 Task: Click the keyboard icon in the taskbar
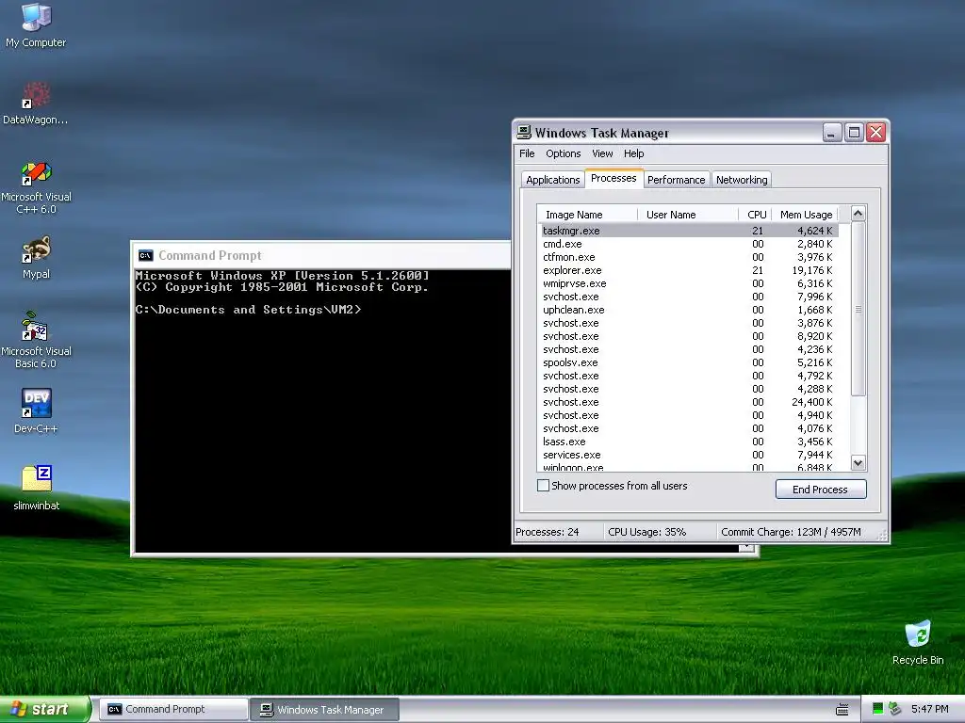click(x=842, y=710)
